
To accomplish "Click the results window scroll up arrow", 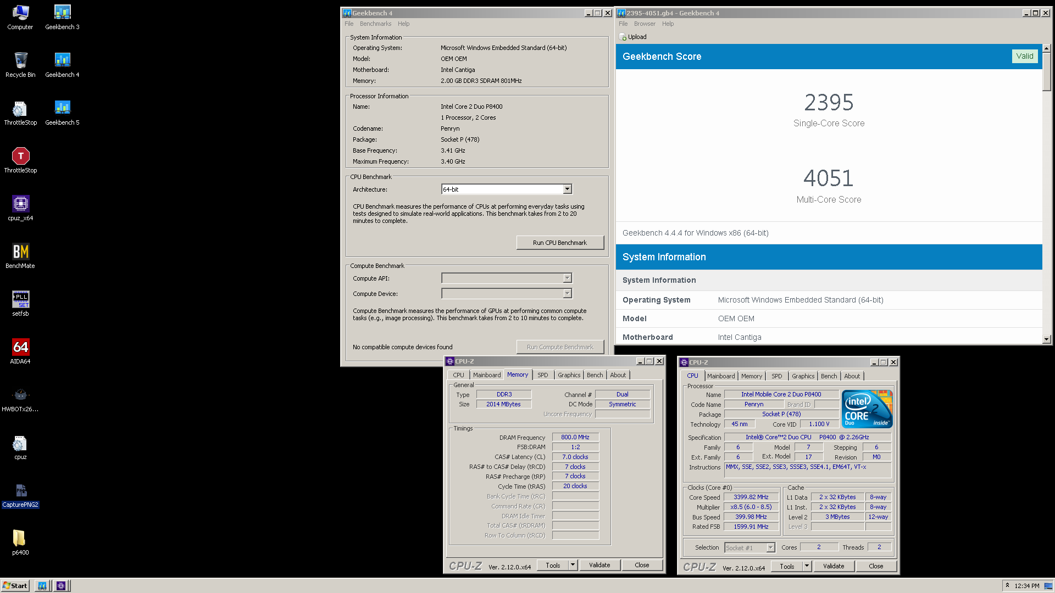I will (x=1047, y=48).
